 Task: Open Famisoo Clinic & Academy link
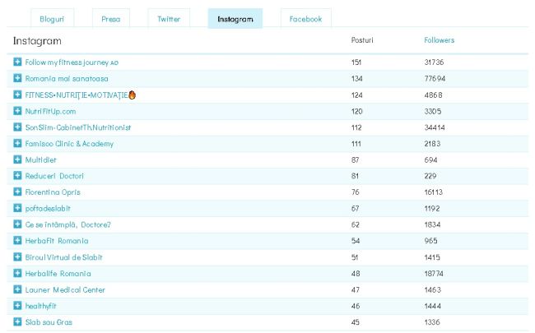pos(69,144)
